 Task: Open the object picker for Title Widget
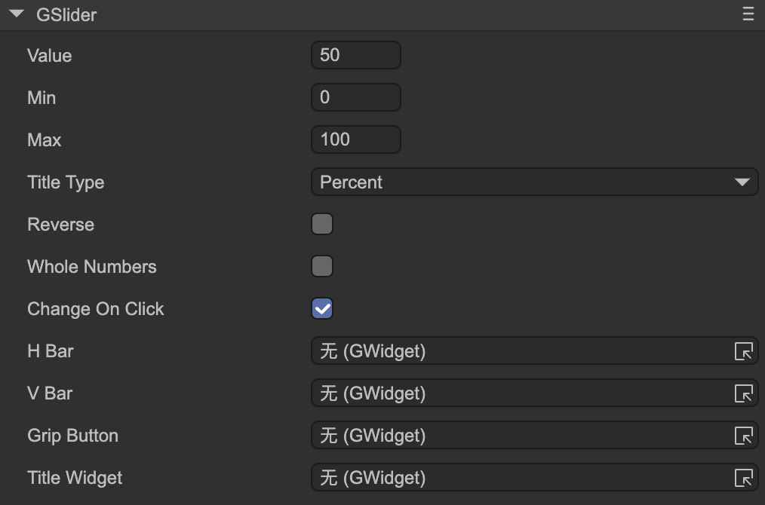click(x=743, y=478)
